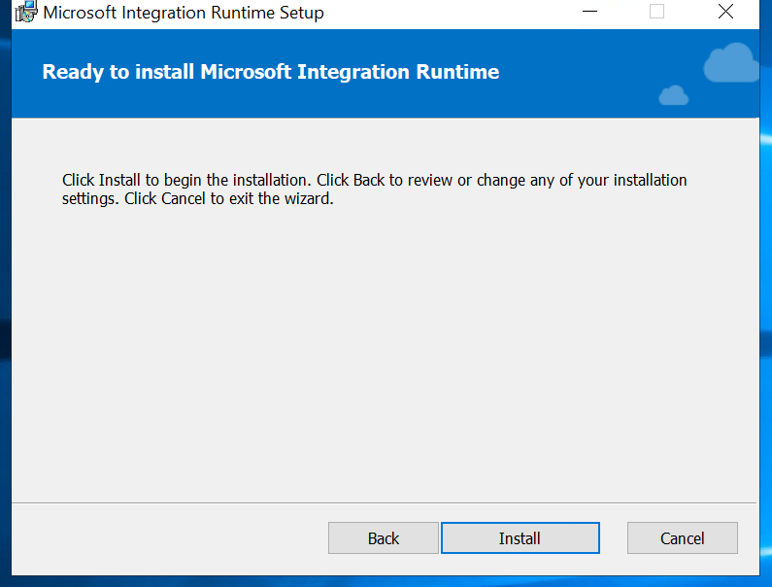The width and height of the screenshot is (772, 587).
Task: Cancel the setup wizard
Action: [682, 538]
